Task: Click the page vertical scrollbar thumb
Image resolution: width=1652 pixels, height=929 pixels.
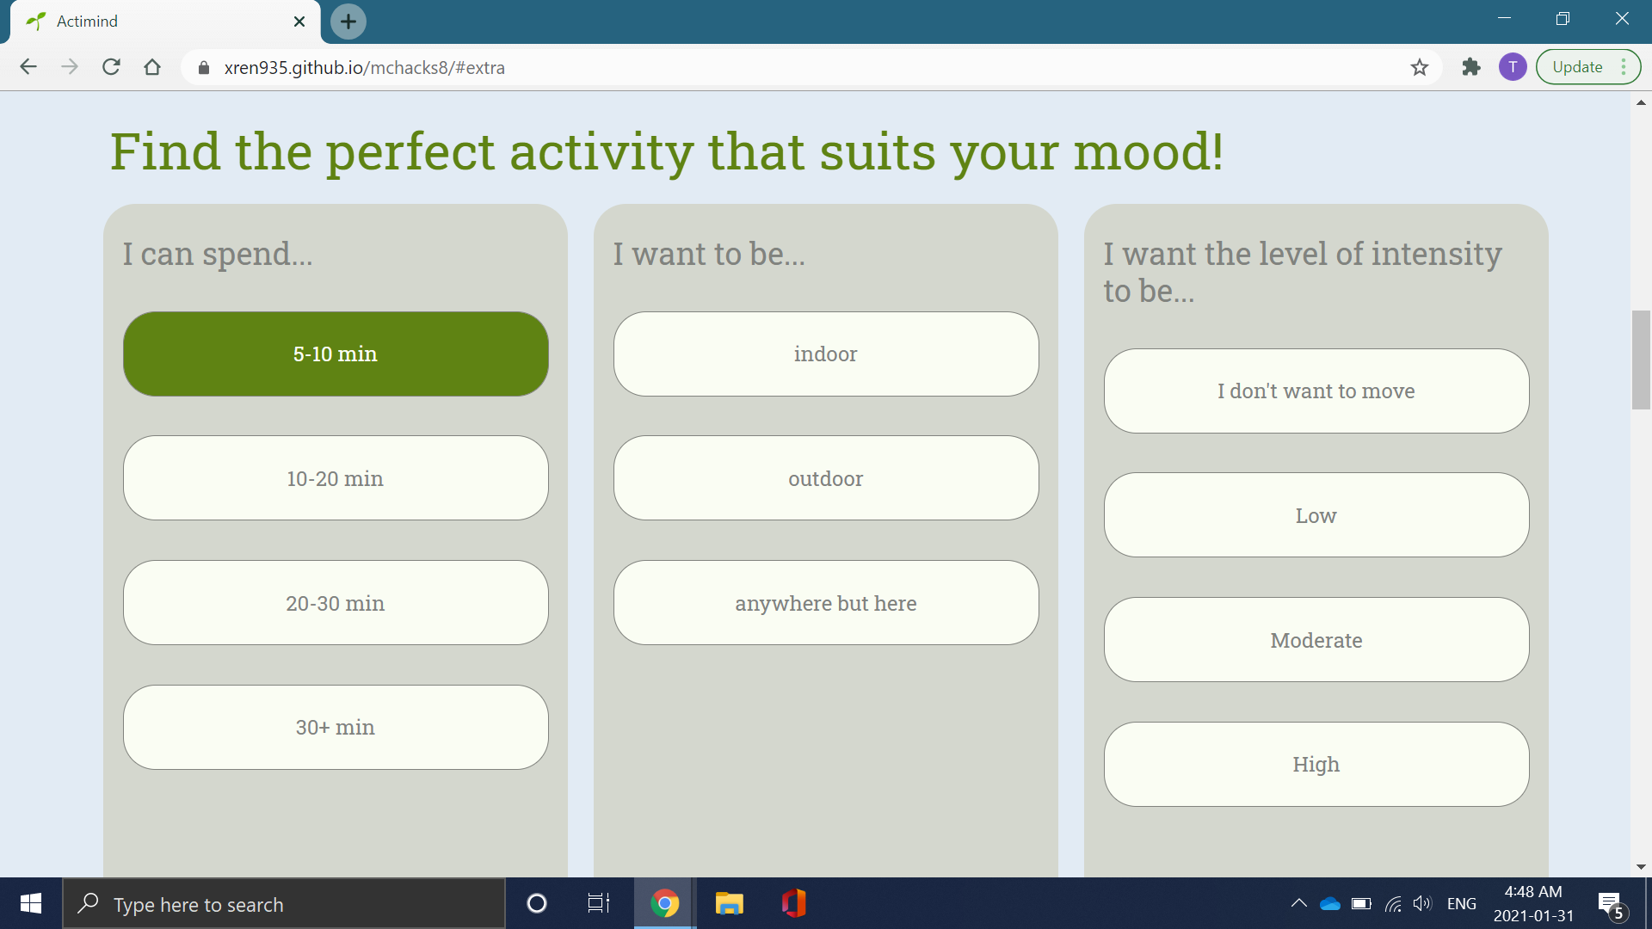Action: pyautogui.click(x=1640, y=360)
